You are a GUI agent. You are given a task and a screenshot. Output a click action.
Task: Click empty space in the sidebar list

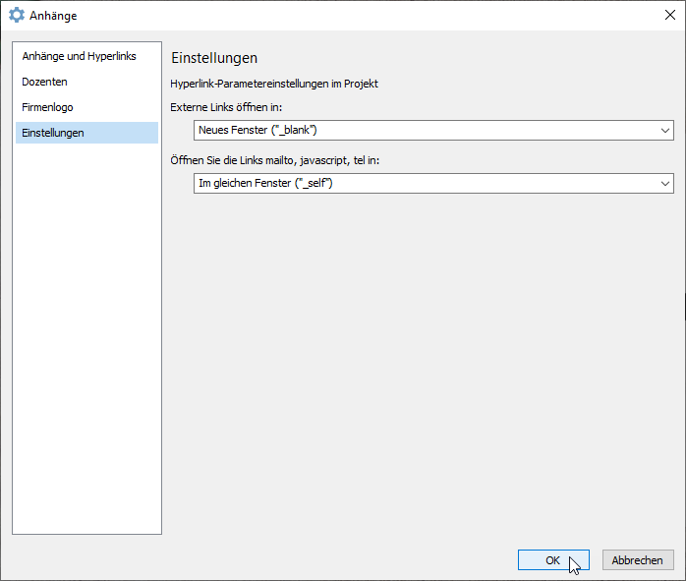coord(86,344)
